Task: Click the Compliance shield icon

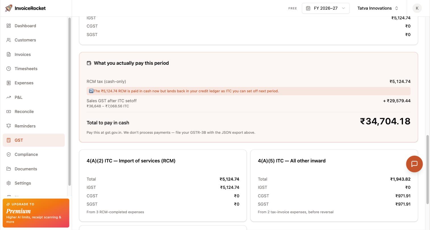Action: [9, 154]
